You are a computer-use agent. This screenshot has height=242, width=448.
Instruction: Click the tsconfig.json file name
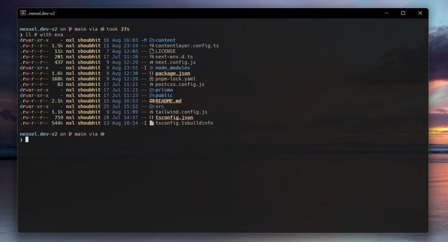coord(174,117)
